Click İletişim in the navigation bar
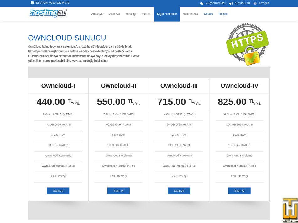 tap(223, 14)
